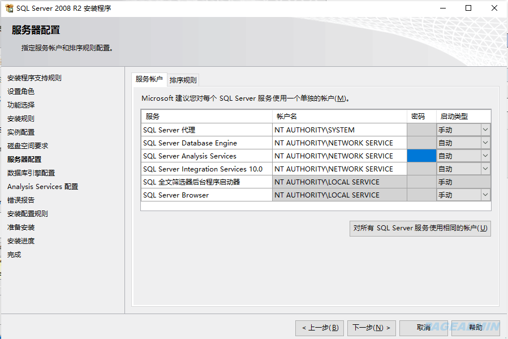The image size is (508, 339).
Task: Click account name cell for Integration Services 10.0
Action: pos(339,169)
